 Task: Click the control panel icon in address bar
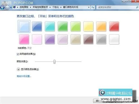(14, 7)
